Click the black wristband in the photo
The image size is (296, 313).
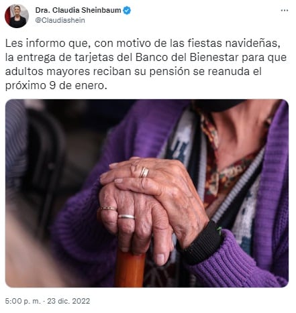coord(200,243)
